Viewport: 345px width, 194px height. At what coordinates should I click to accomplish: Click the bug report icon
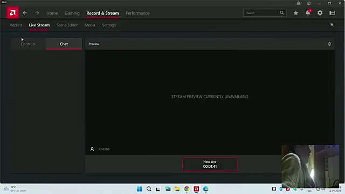coord(298,3)
